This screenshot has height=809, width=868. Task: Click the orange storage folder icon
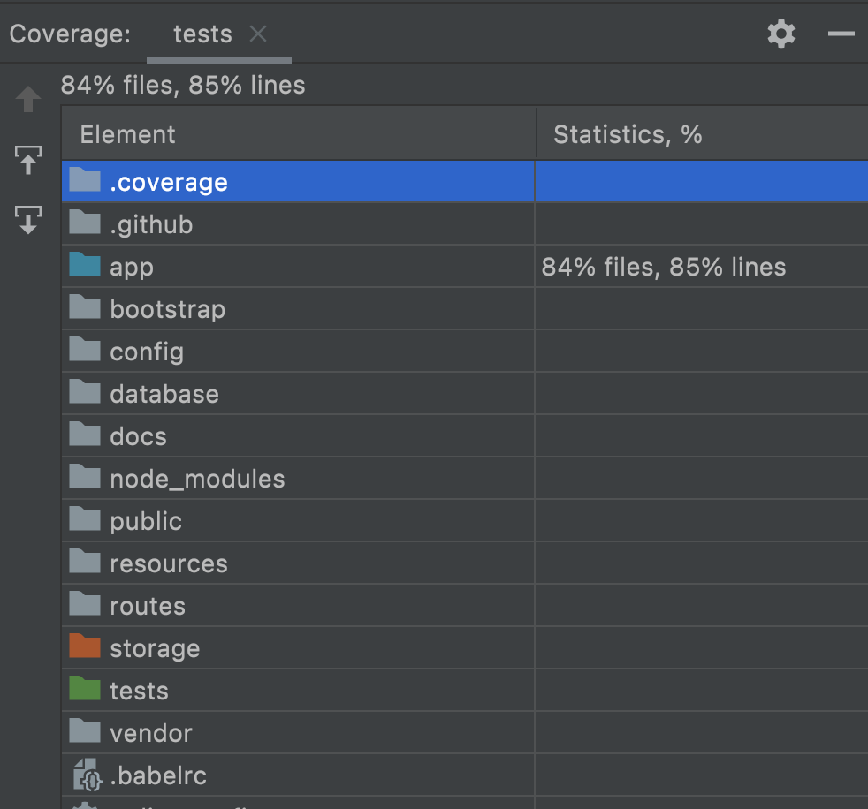click(85, 647)
